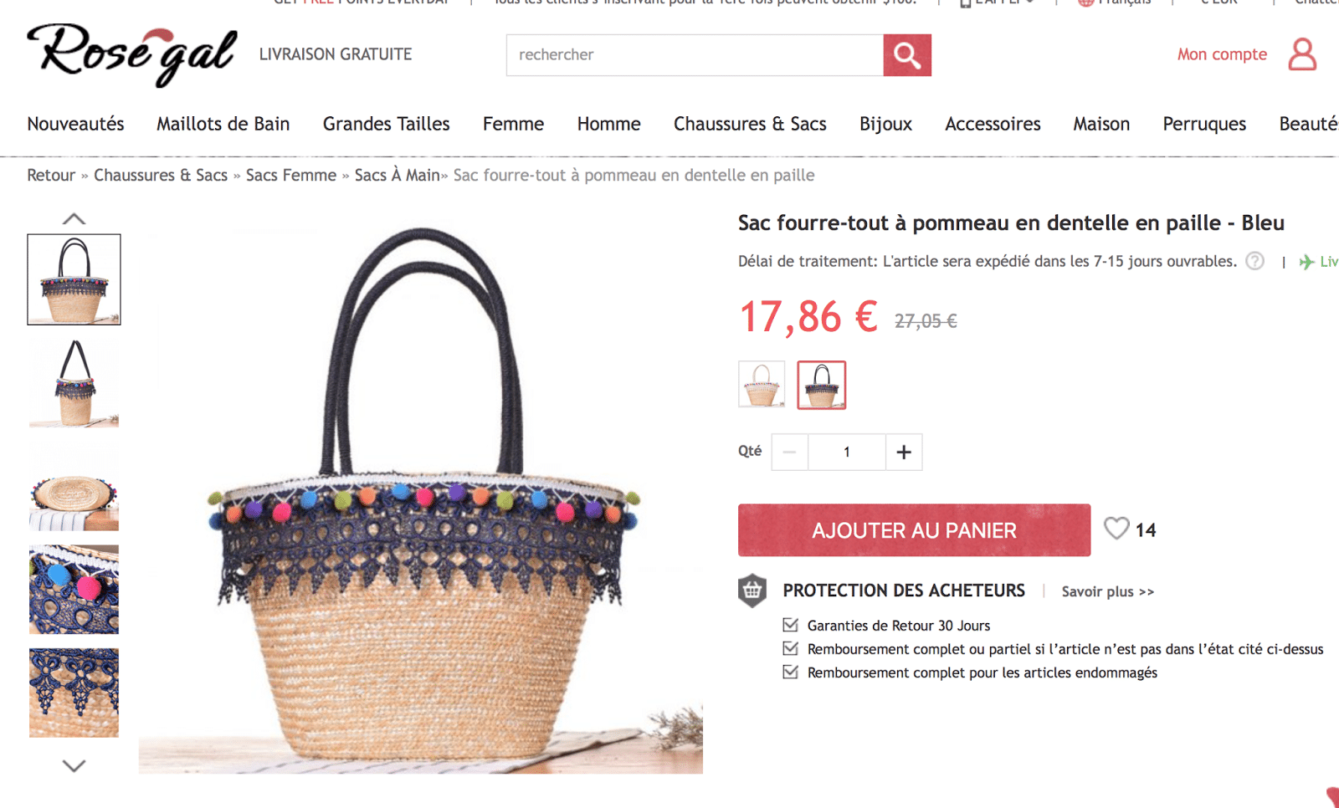Click the rechercher search field
The height and width of the screenshot is (808, 1339).
tap(695, 55)
